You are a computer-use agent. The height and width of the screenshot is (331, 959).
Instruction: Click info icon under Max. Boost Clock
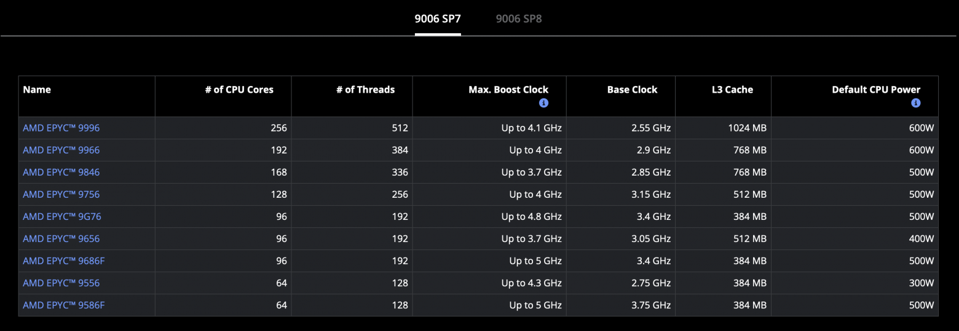click(543, 103)
